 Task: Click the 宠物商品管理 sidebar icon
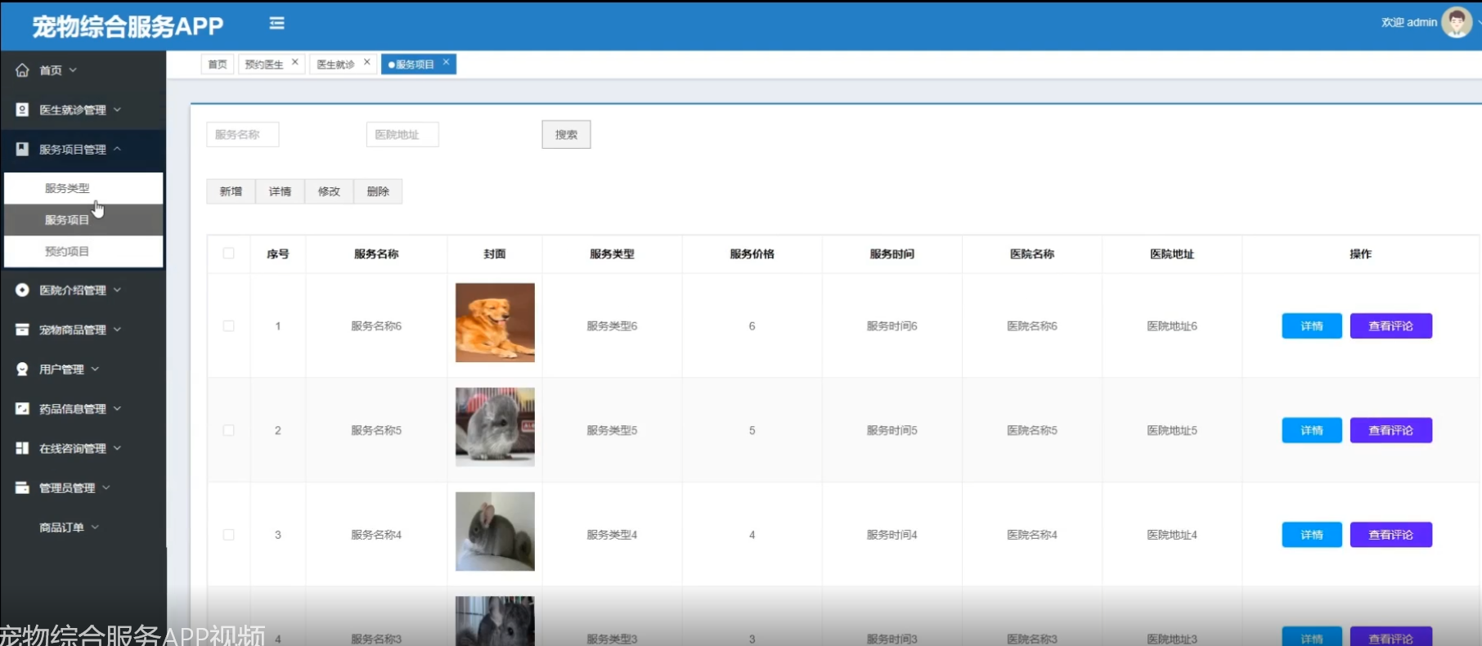point(22,330)
